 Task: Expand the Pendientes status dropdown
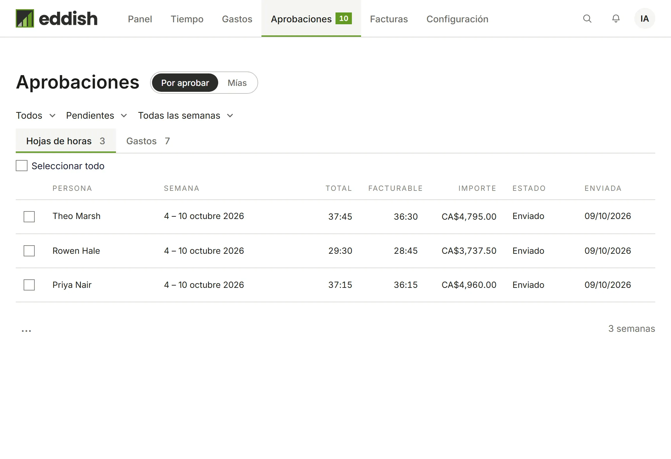click(97, 115)
